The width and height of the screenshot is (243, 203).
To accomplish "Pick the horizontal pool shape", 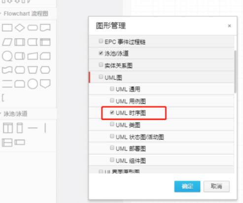I will click(7, 142).
